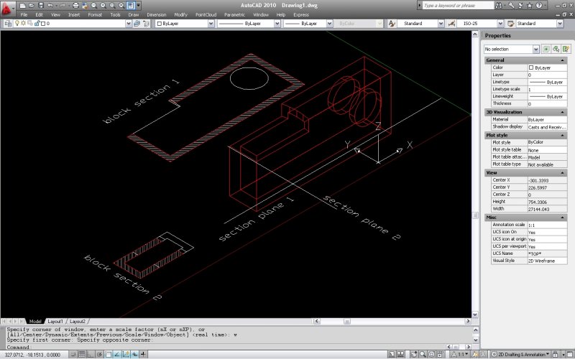Toggle Object Snap Tracking in status bar
The height and width of the screenshot is (359, 575).
(x=117, y=354)
